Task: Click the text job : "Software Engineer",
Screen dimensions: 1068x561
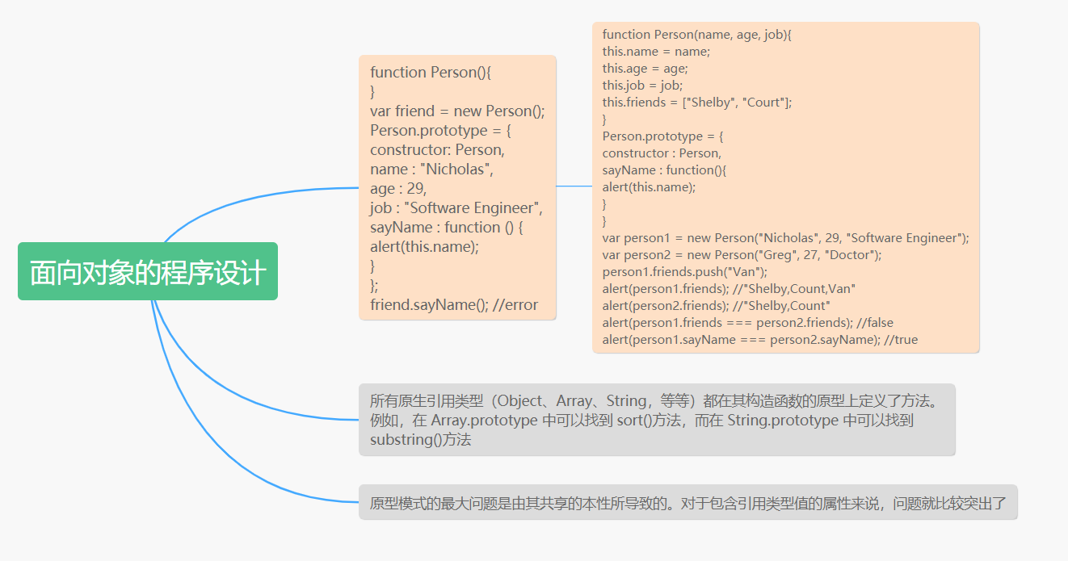Action: point(456,208)
